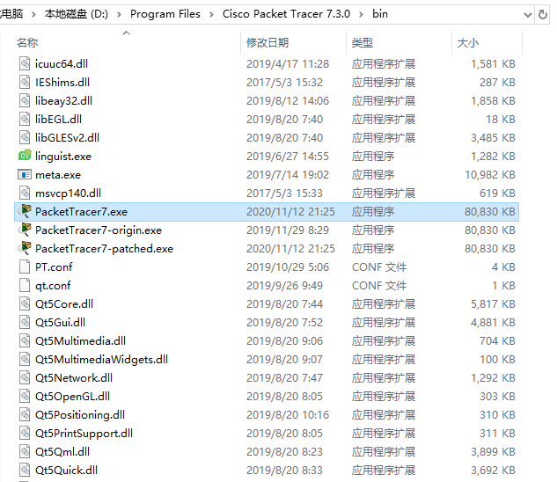Go to Cisco Packet Tracer 7.3.0 breadcrumb

286,14
